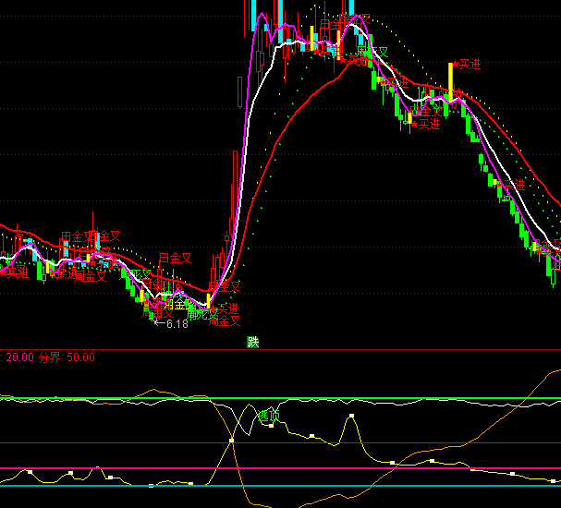This screenshot has width=561, height=508.
Task: Click the 买进 label right of 6.18
Action: click(x=226, y=308)
